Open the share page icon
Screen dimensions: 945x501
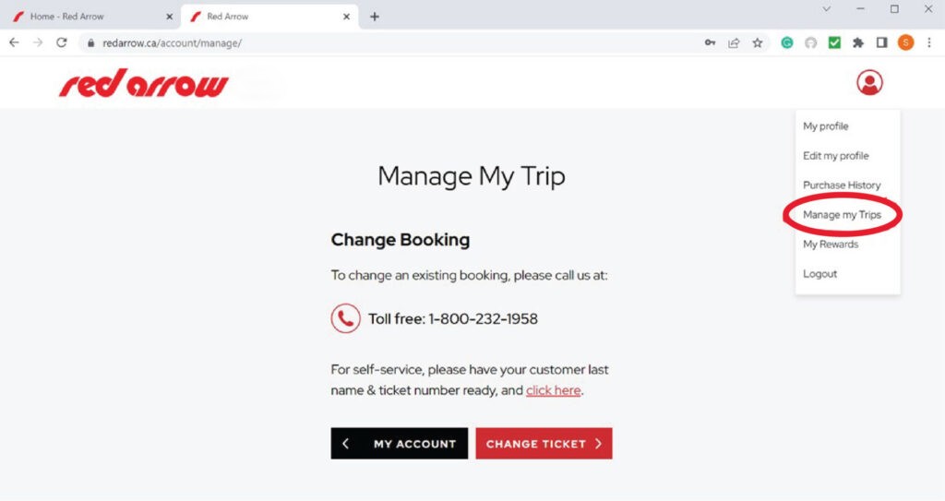[x=734, y=42]
